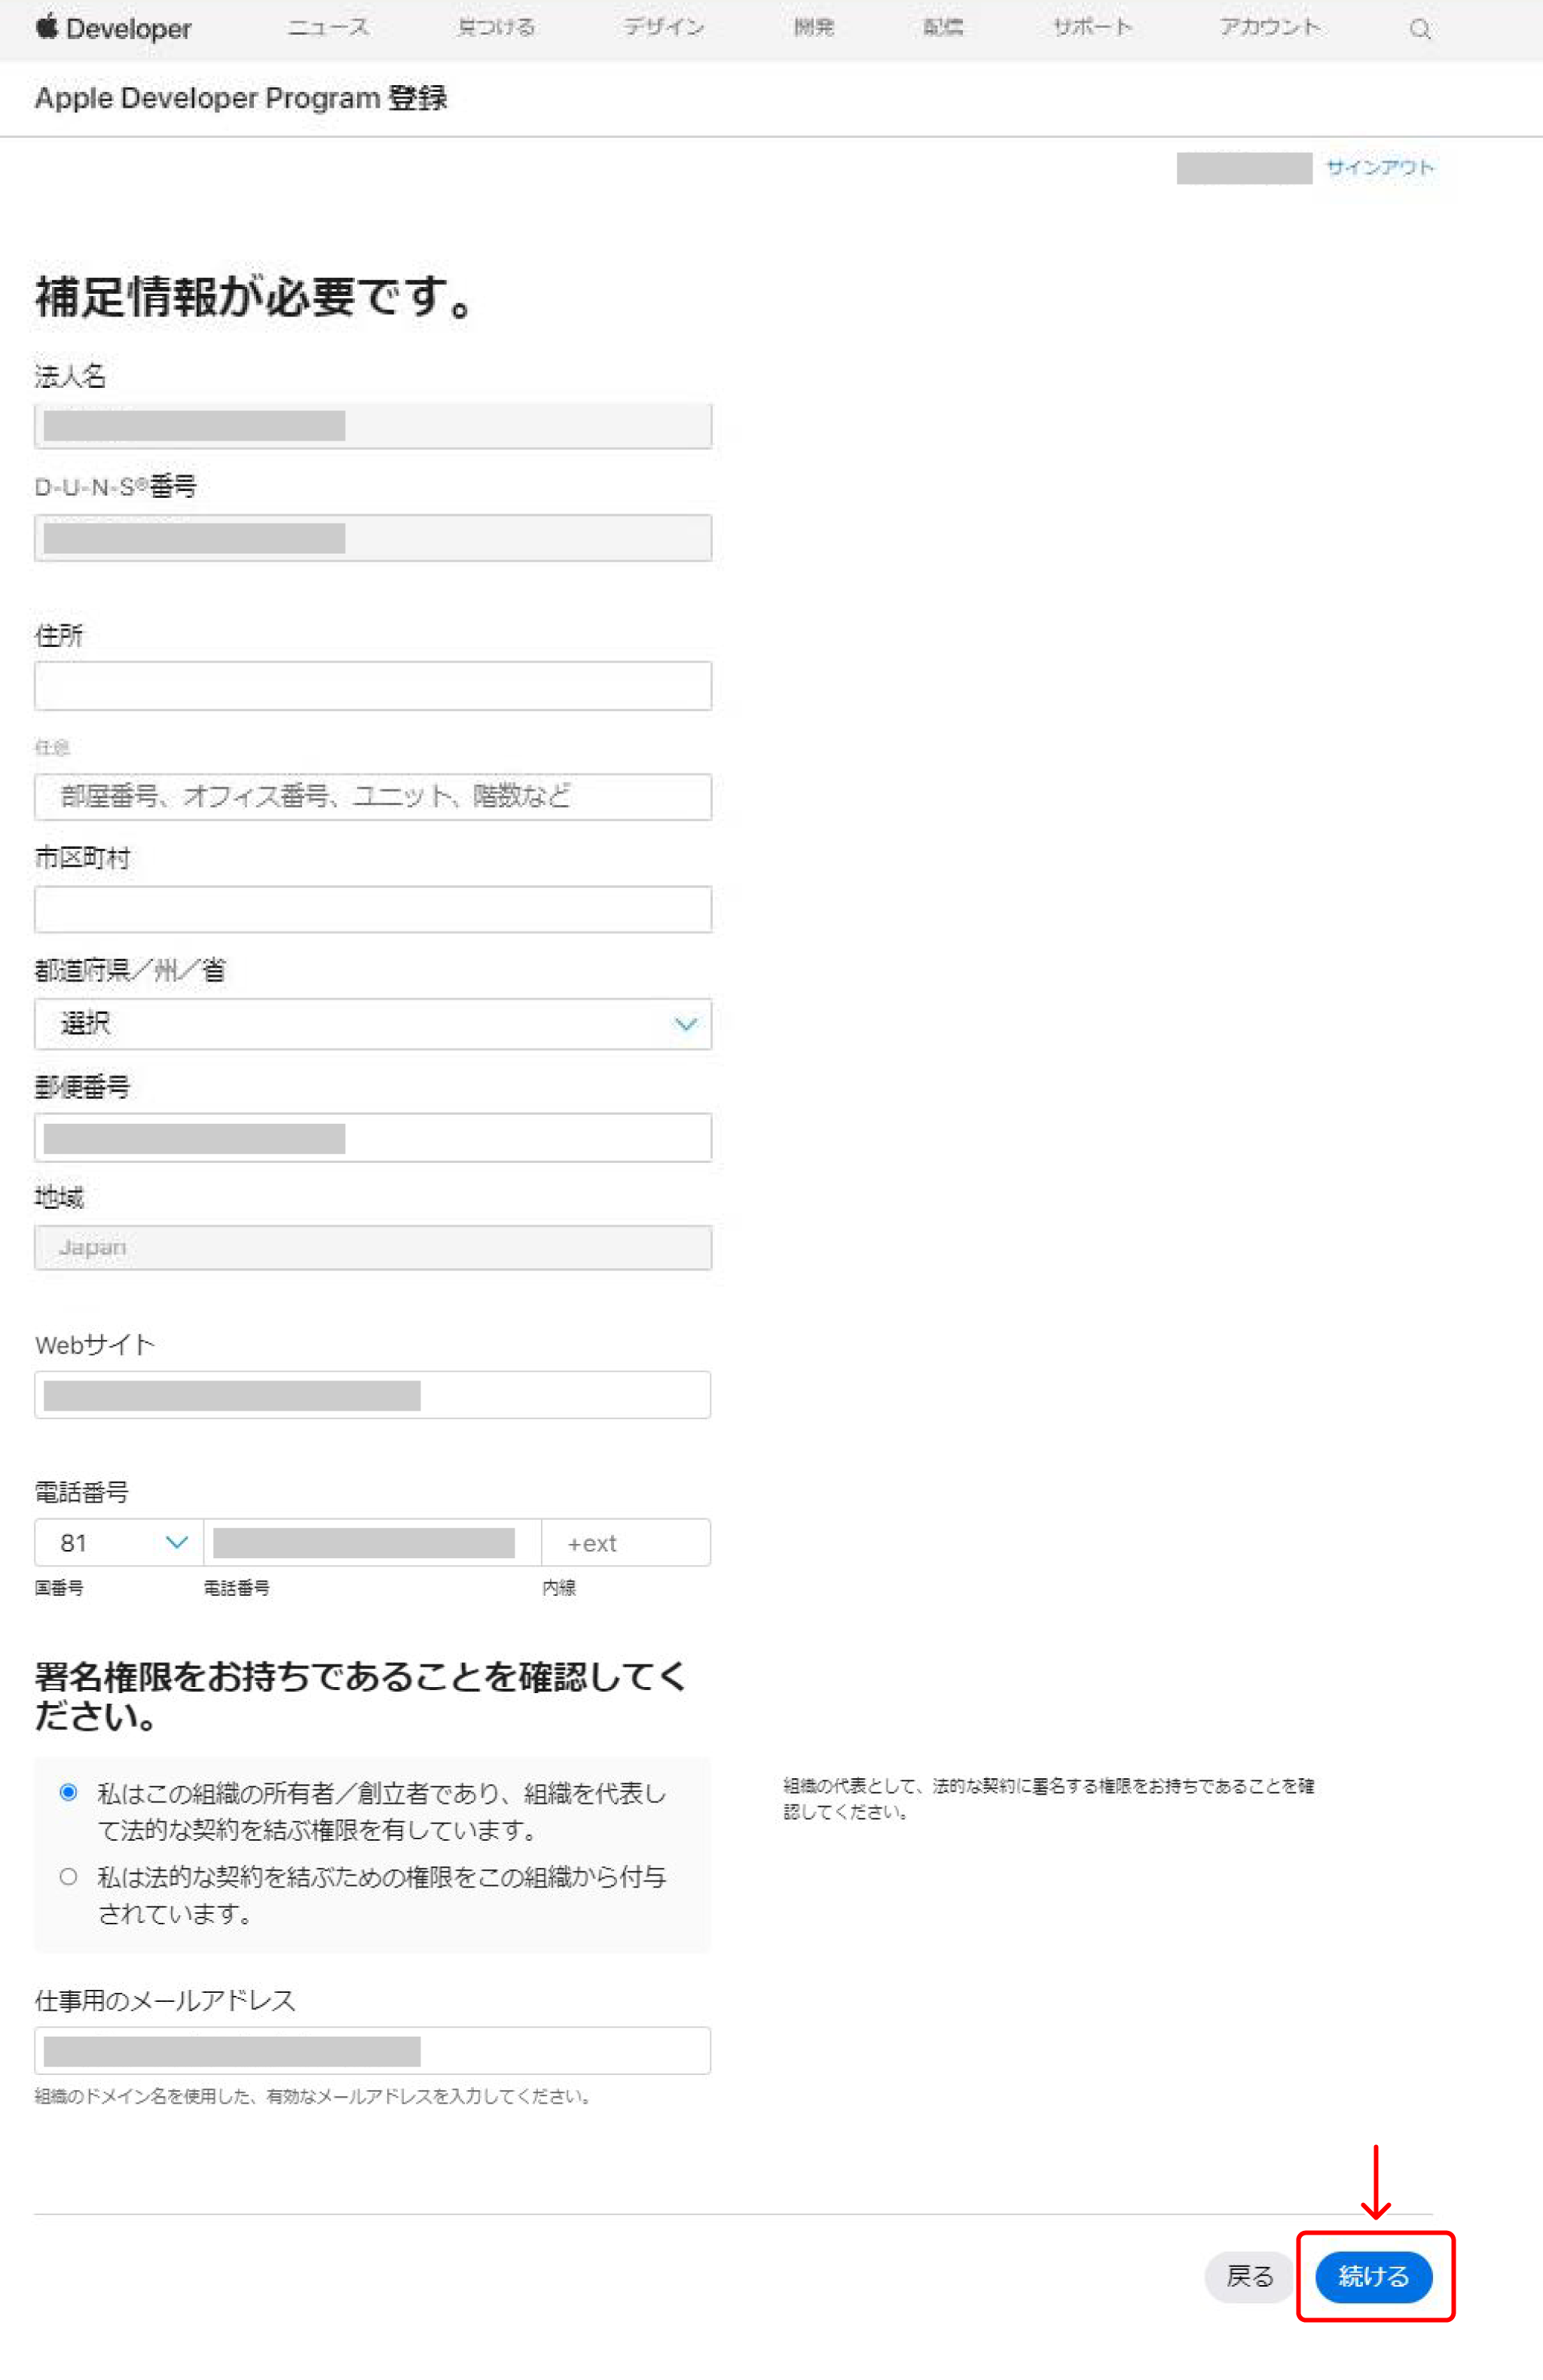Screen dimensions: 1543x2380
Task: Select the granted-authority radio option
Action: pos(68,1876)
